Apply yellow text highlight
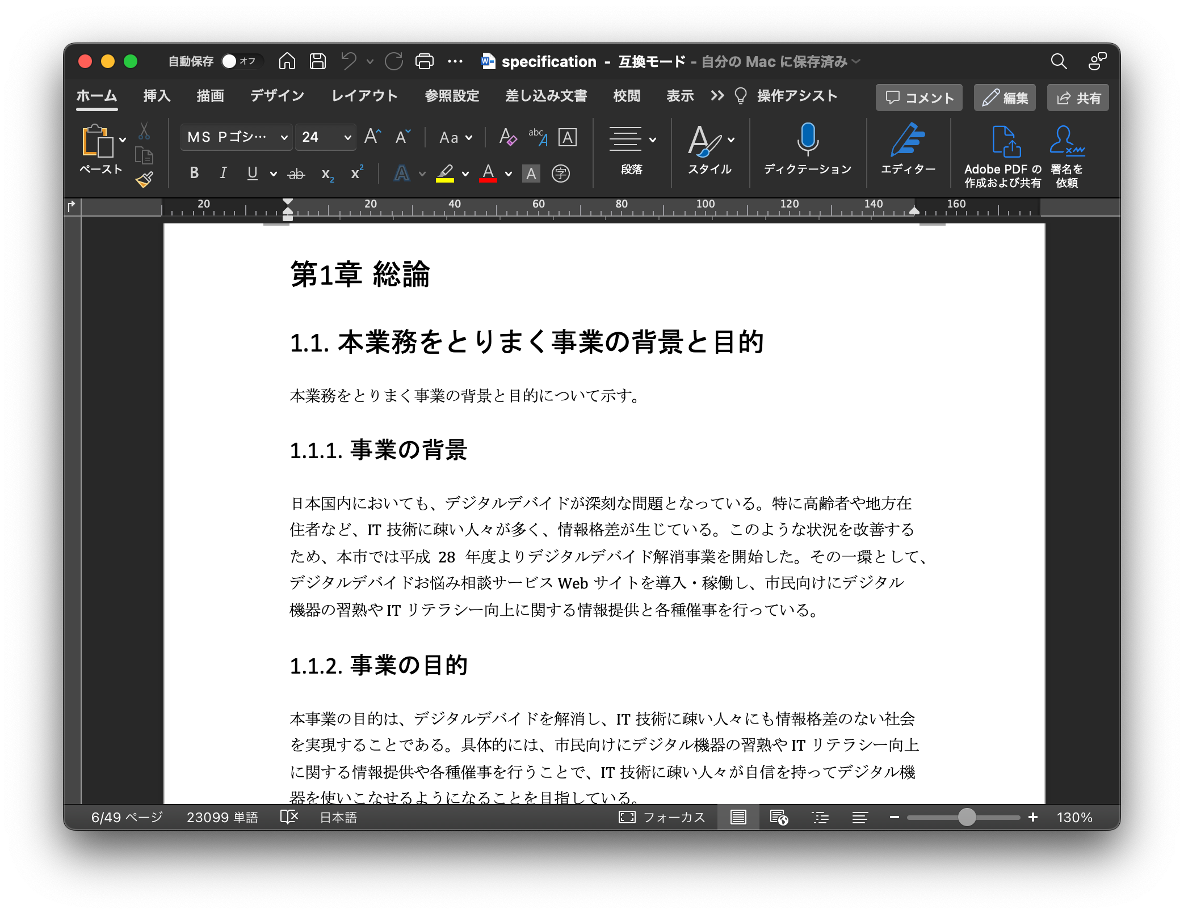Image resolution: width=1184 pixels, height=914 pixels. [446, 174]
